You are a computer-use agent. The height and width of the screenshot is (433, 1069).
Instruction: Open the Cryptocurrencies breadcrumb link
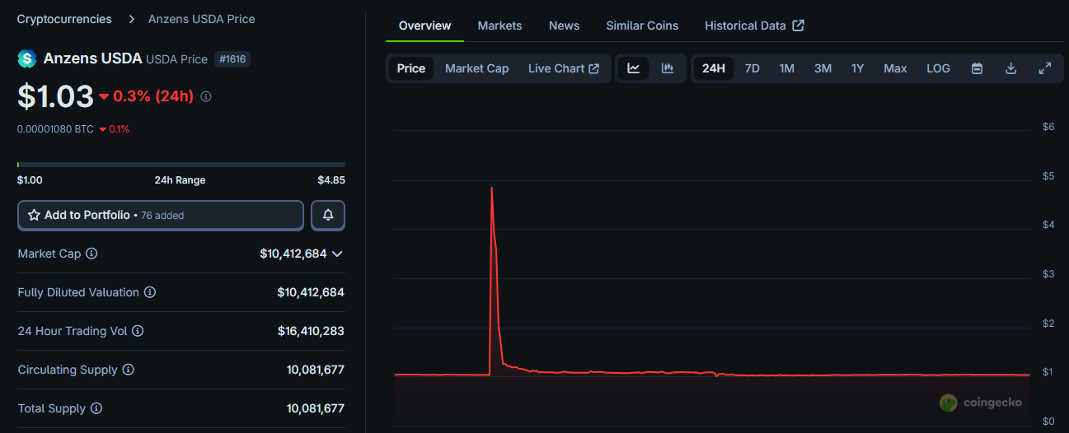click(64, 18)
